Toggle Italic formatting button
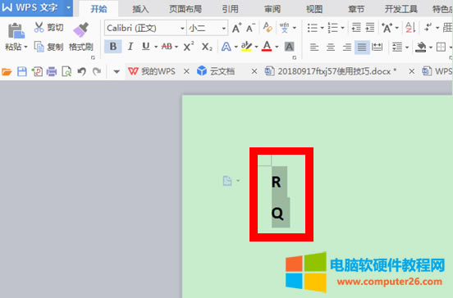Screen dimensions: 453x298 click(x=130, y=47)
